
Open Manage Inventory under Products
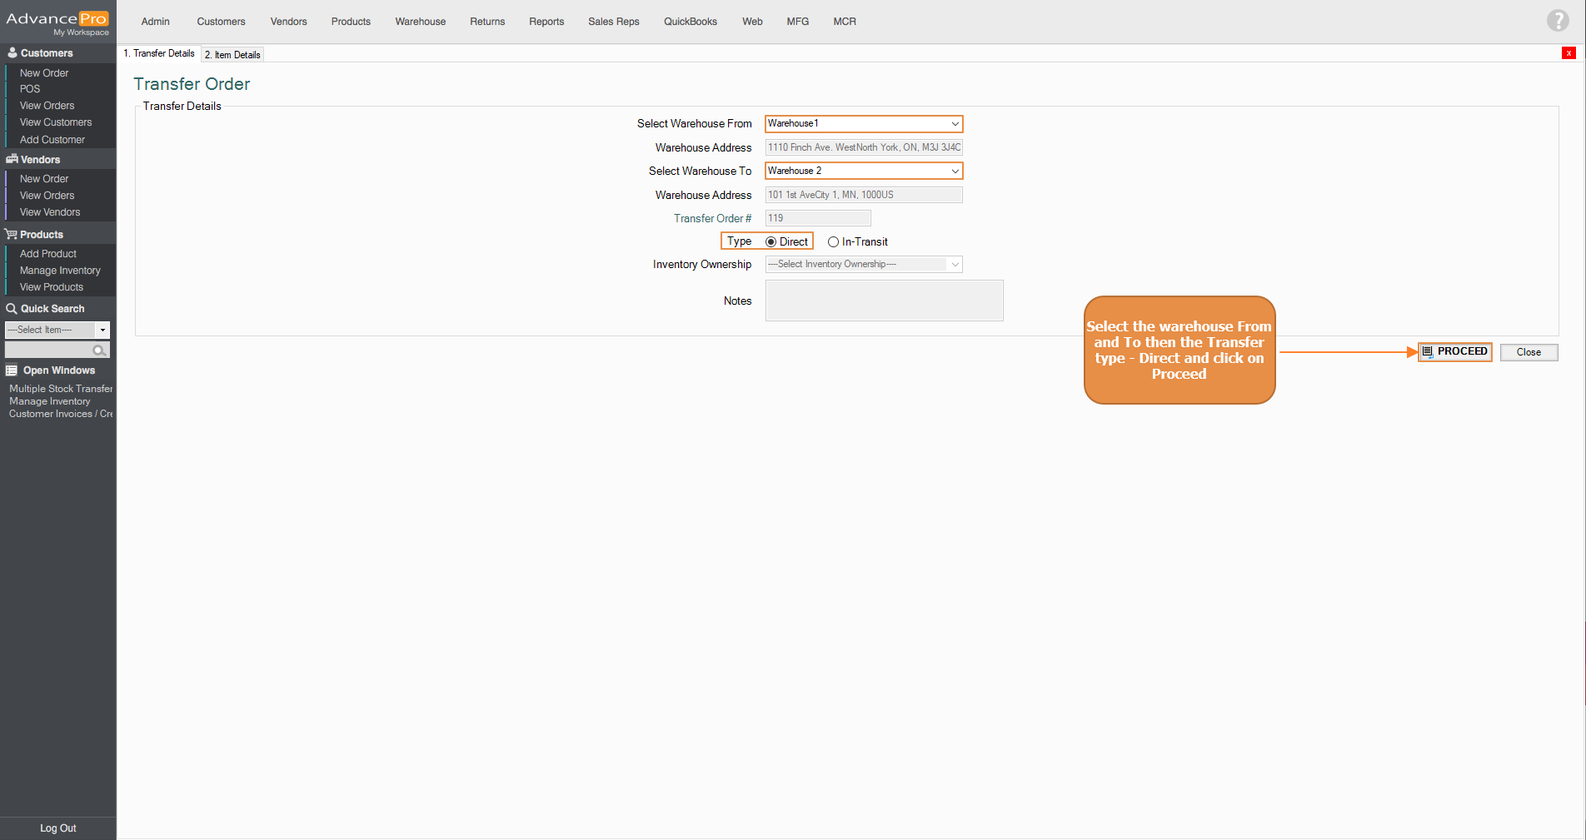click(x=60, y=271)
